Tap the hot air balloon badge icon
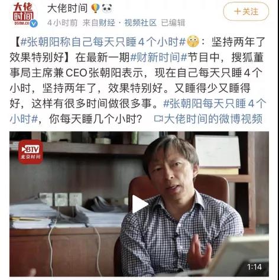This screenshot has height=280, width=279. click(95, 8)
